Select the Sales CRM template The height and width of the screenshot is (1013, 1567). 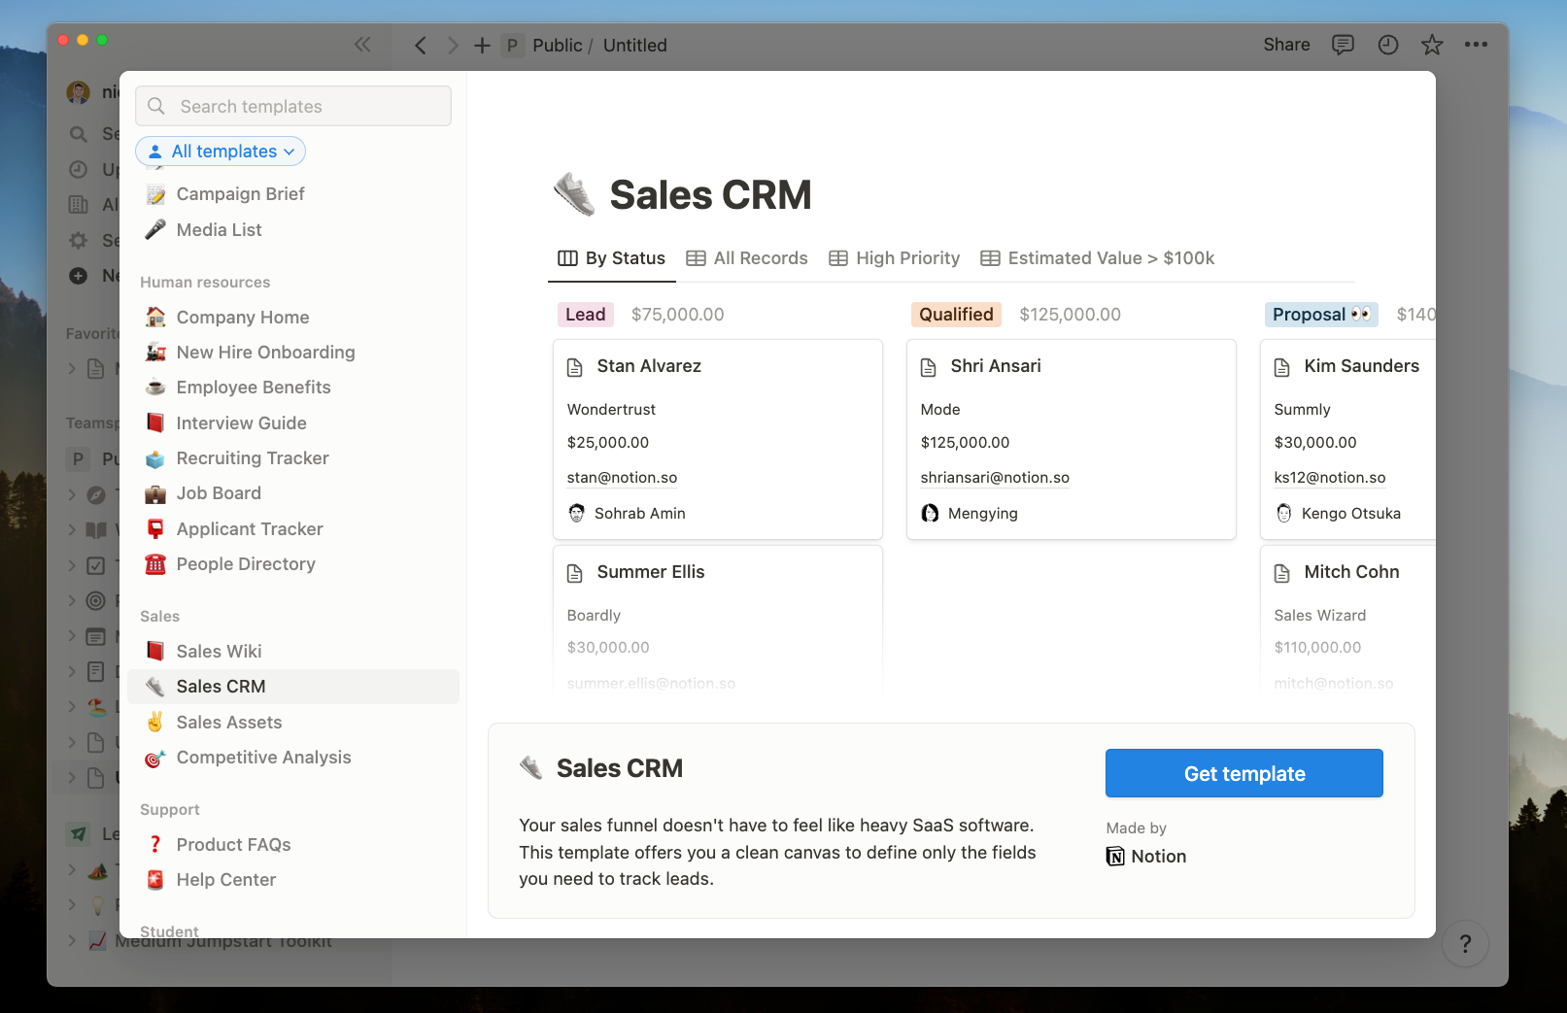(x=292, y=687)
